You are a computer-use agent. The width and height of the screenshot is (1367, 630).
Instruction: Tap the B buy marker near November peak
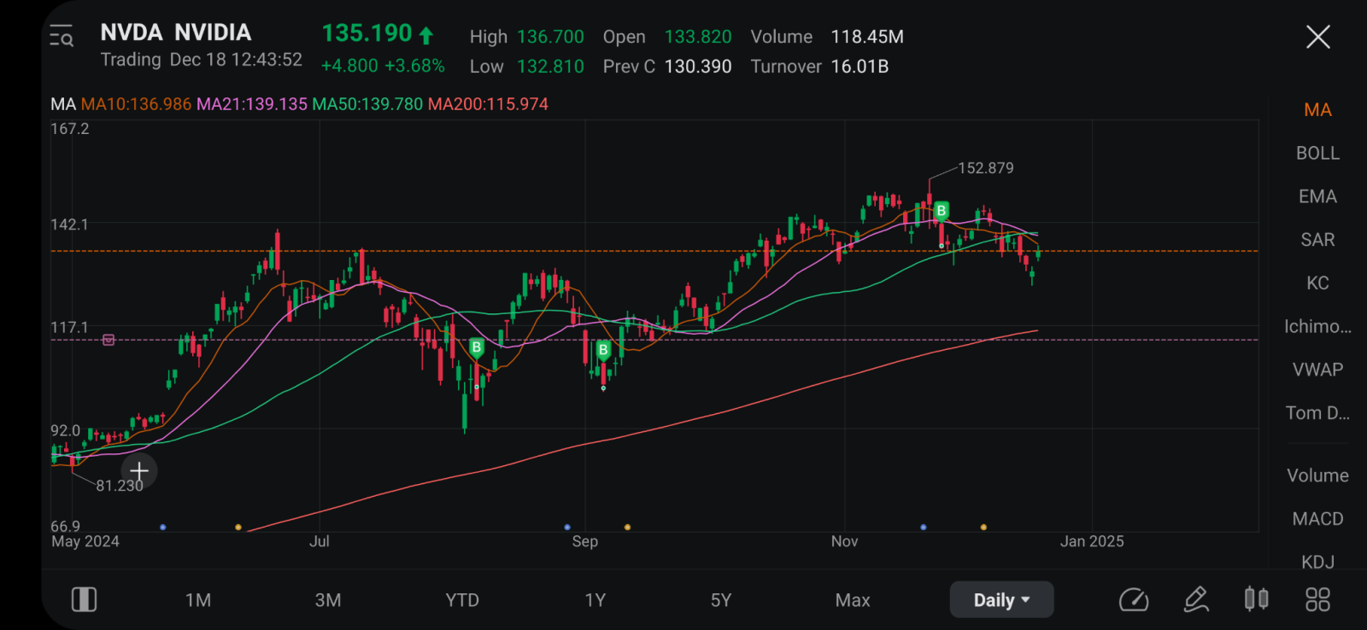pos(942,211)
